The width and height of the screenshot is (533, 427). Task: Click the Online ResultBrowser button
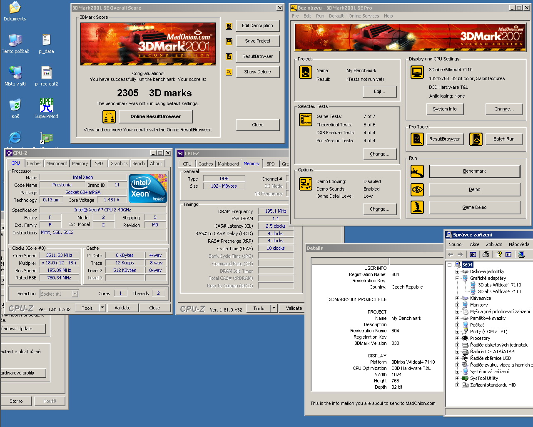pyautogui.click(x=156, y=116)
